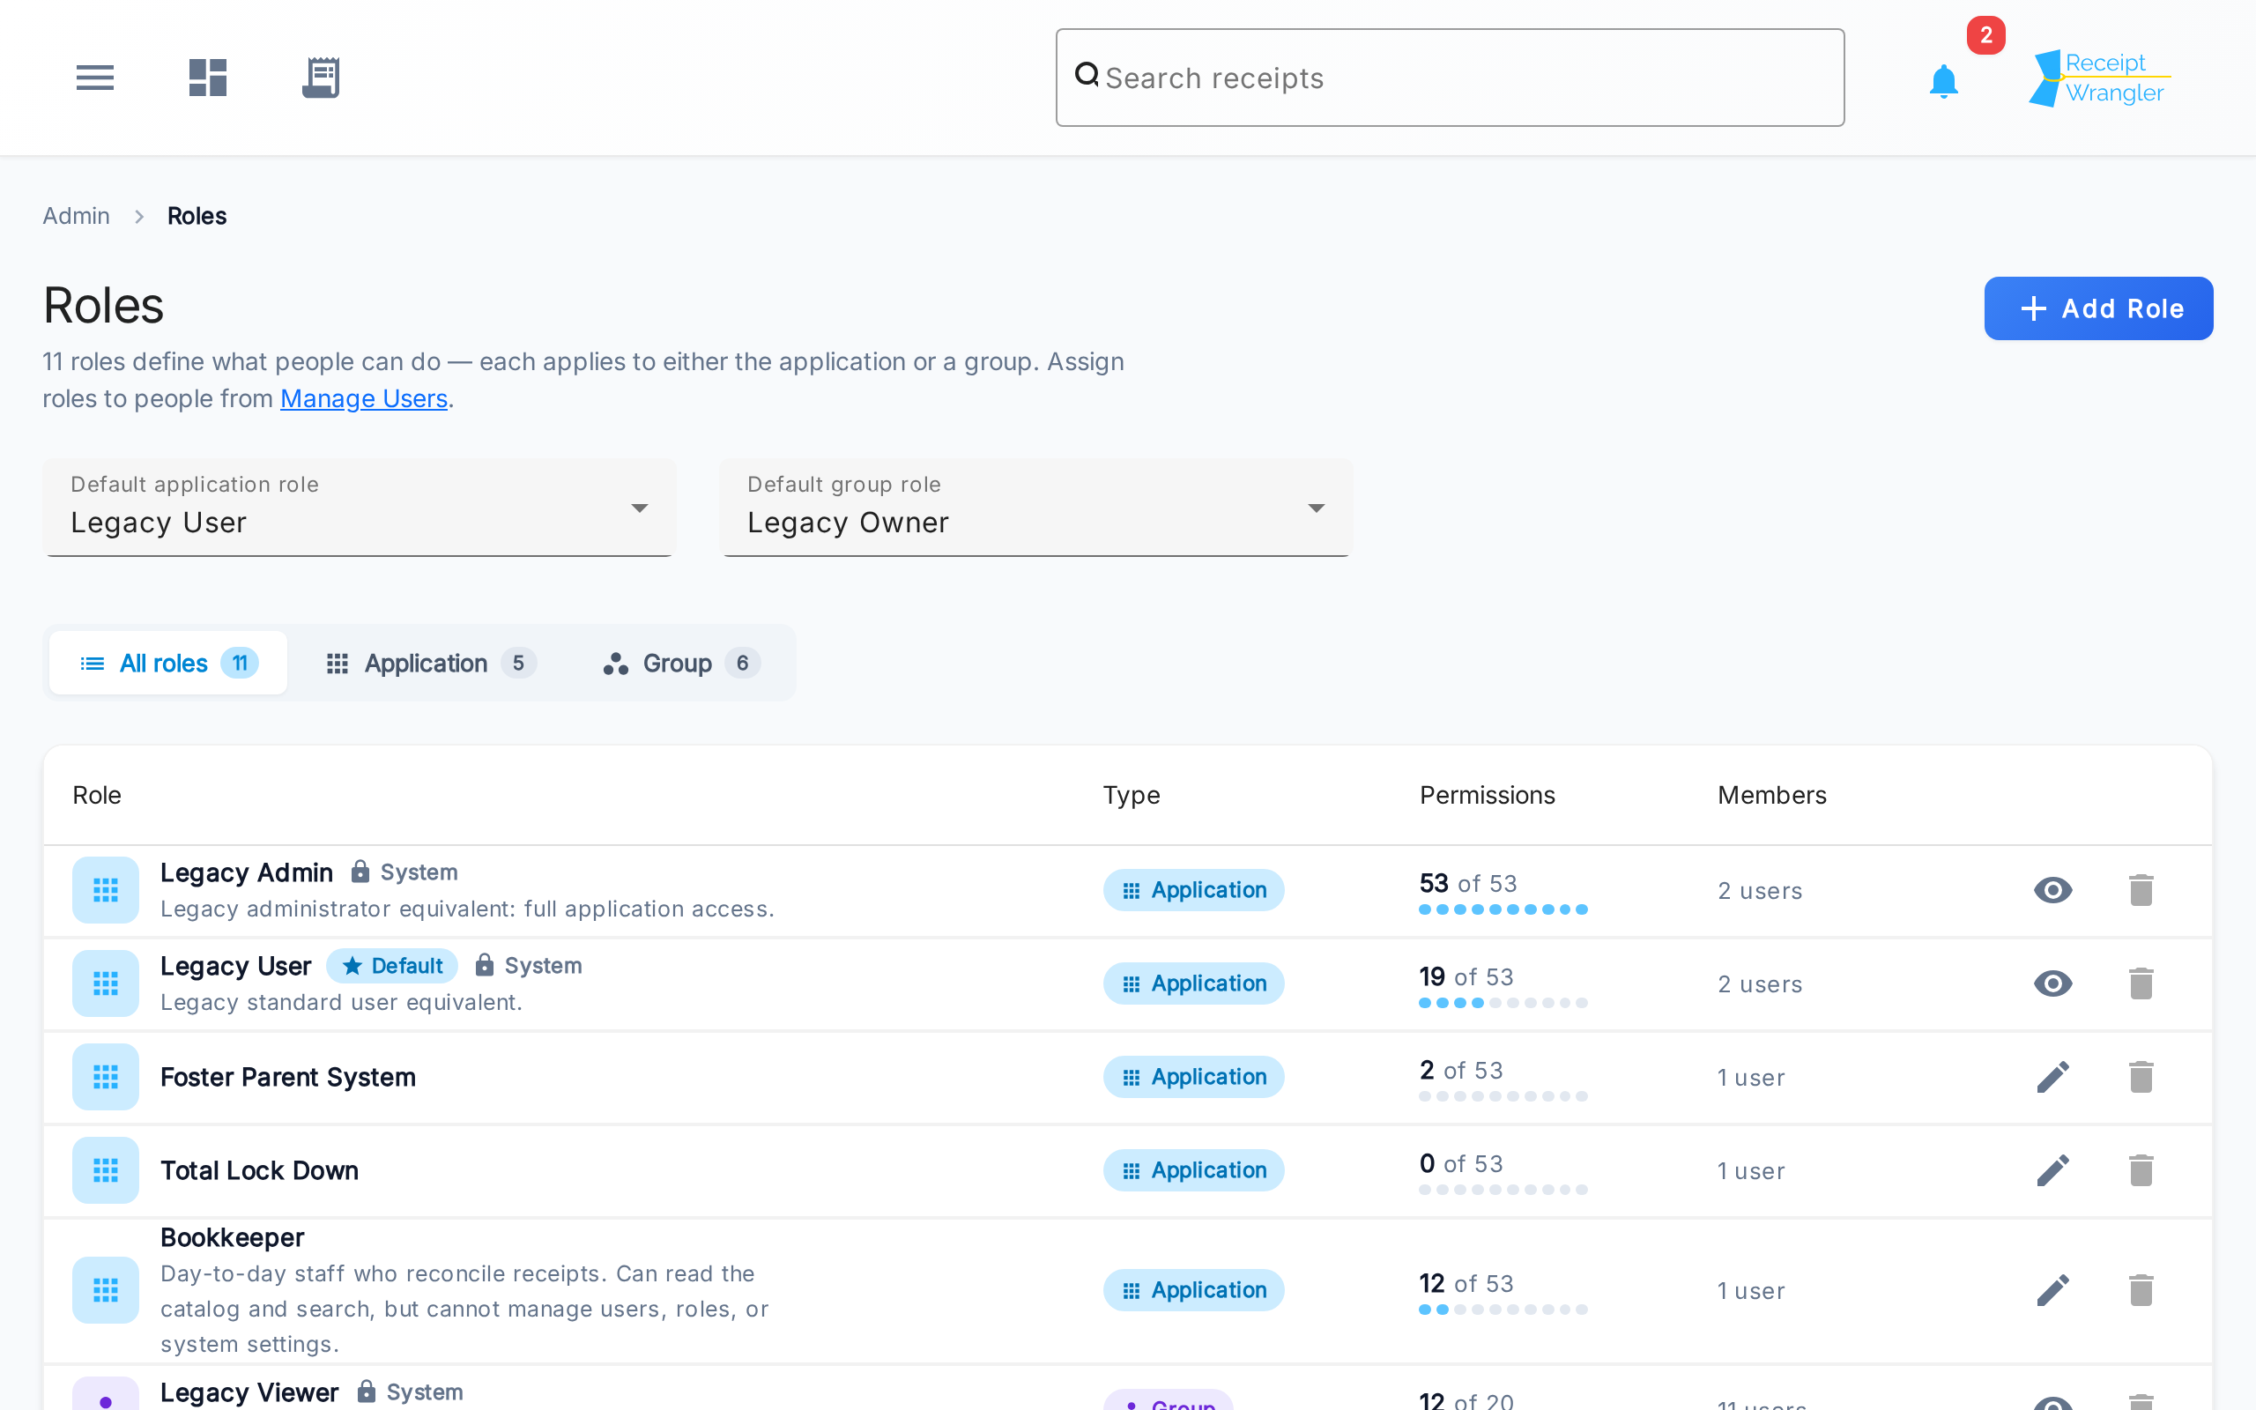Delete the Legacy User role

(x=2141, y=983)
